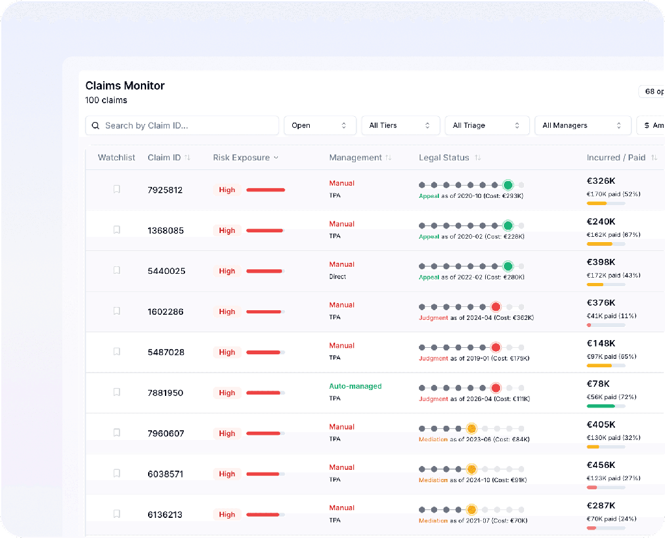Bookmark claim 7881950 to watchlist
The height and width of the screenshot is (538, 665).
(x=117, y=392)
